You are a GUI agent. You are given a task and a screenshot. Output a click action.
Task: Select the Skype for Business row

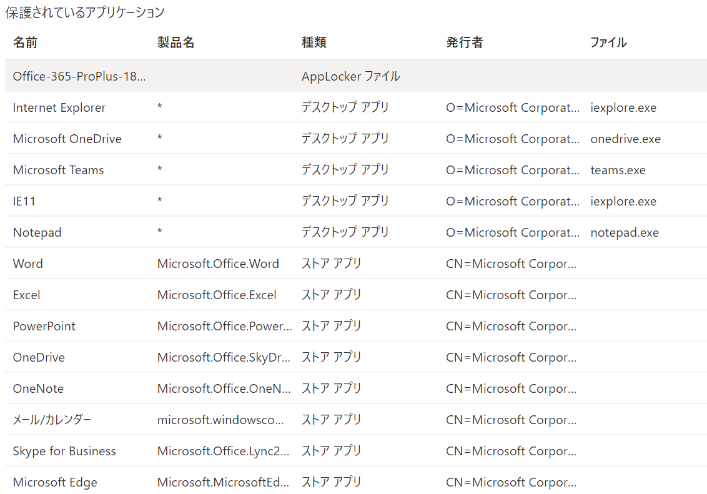tap(64, 452)
